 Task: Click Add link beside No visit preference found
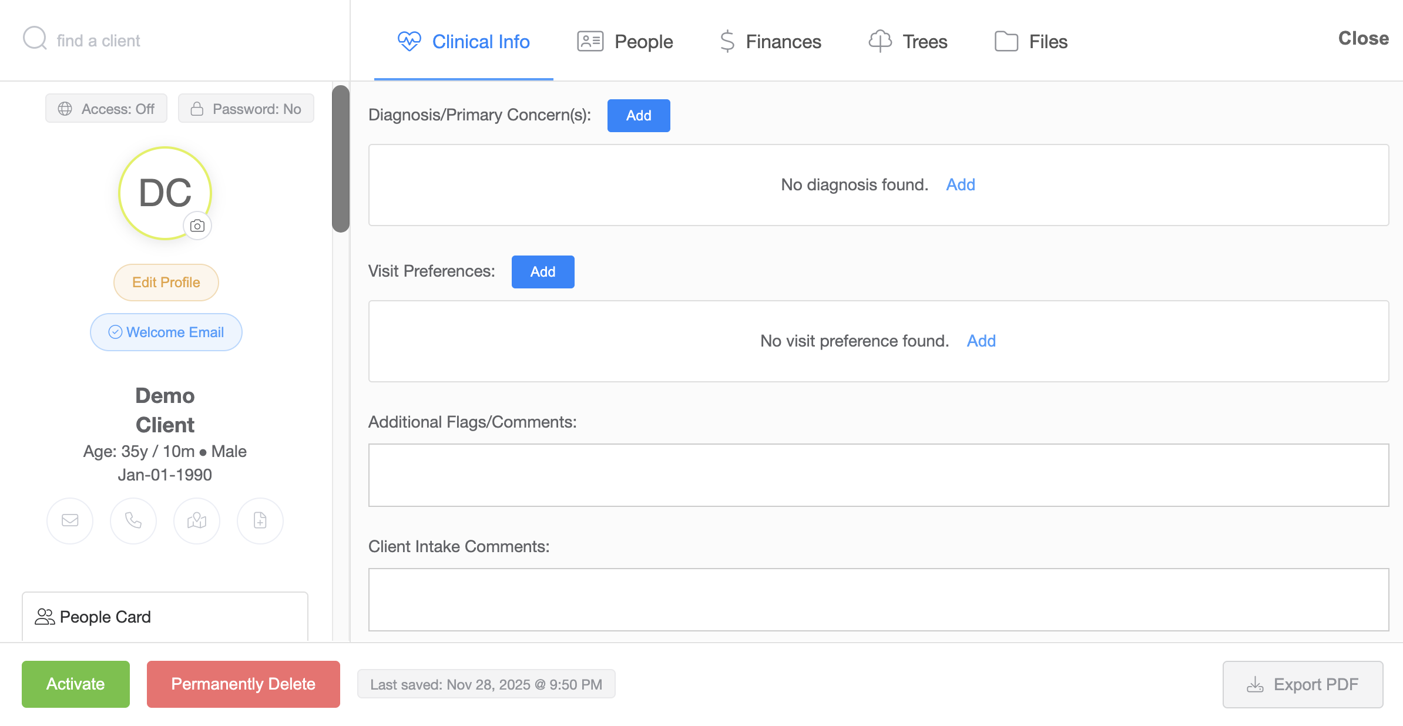(981, 341)
